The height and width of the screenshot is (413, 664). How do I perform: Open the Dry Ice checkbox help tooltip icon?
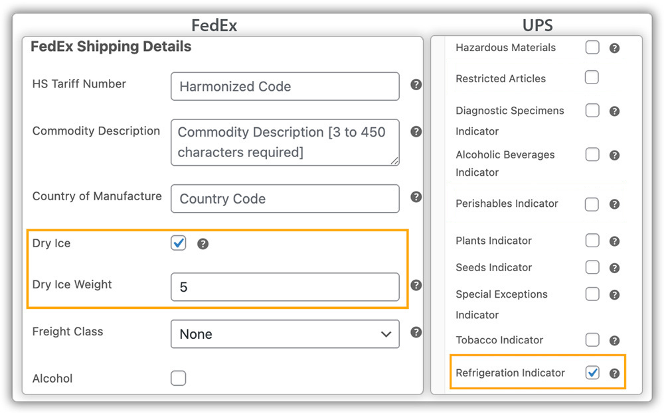click(203, 243)
